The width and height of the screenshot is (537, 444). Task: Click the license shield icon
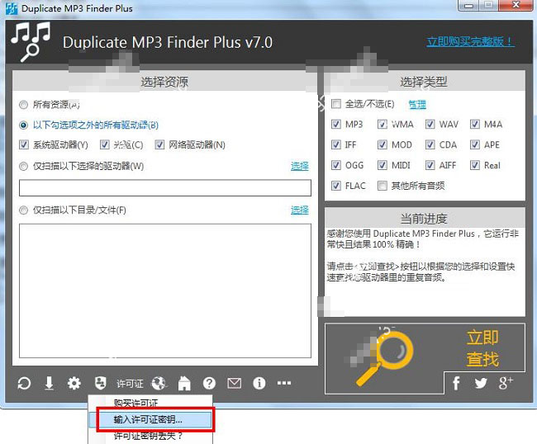[100, 383]
